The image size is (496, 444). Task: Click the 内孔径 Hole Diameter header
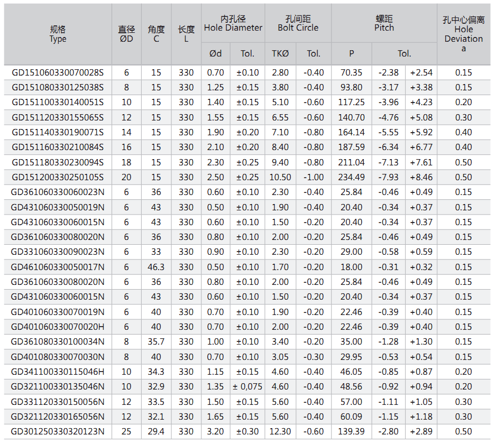[233, 23]
